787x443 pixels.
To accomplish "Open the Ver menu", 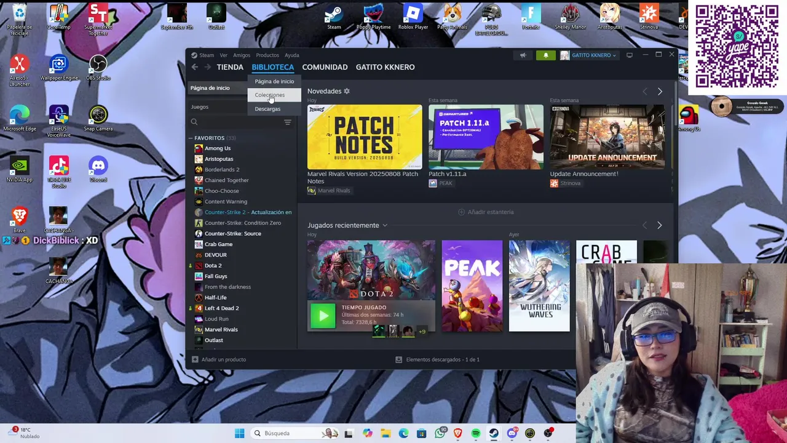I will 223,55.
